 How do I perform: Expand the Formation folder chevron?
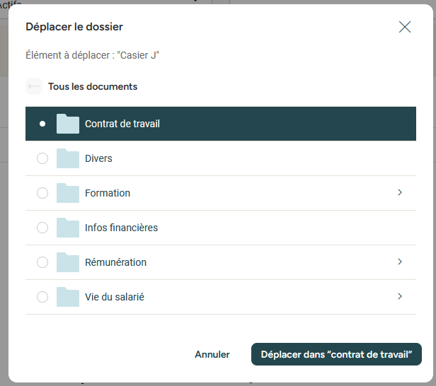pos(400,192)
